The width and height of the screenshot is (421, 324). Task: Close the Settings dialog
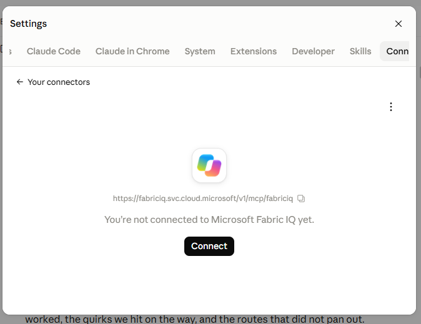(398, 24)
